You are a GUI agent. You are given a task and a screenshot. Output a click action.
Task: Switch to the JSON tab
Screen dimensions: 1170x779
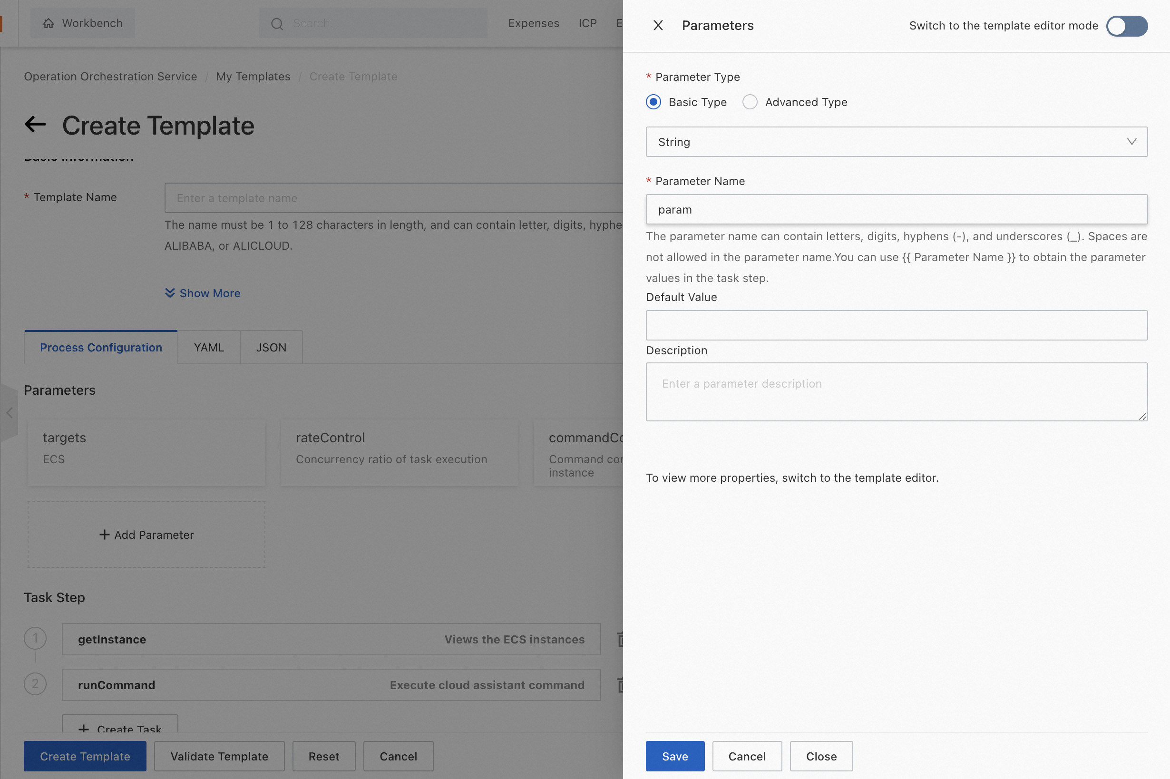tap(271, 347)
